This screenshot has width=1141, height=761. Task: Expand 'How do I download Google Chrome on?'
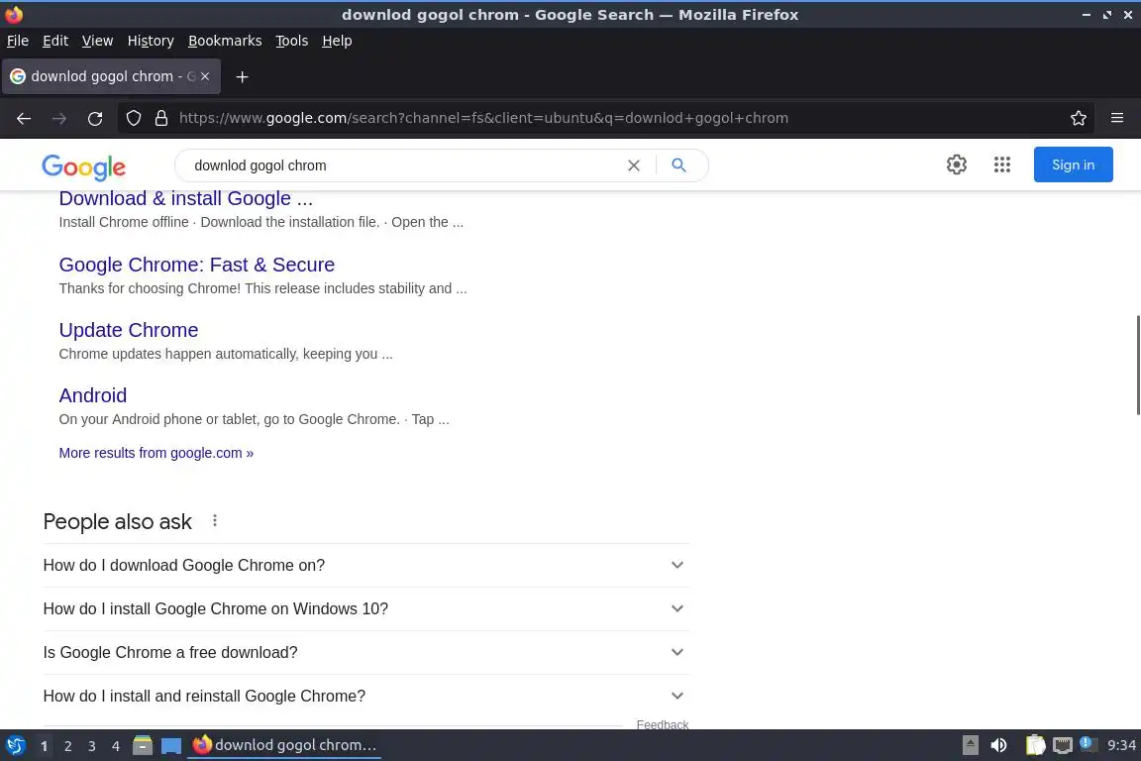coord(366,565)
